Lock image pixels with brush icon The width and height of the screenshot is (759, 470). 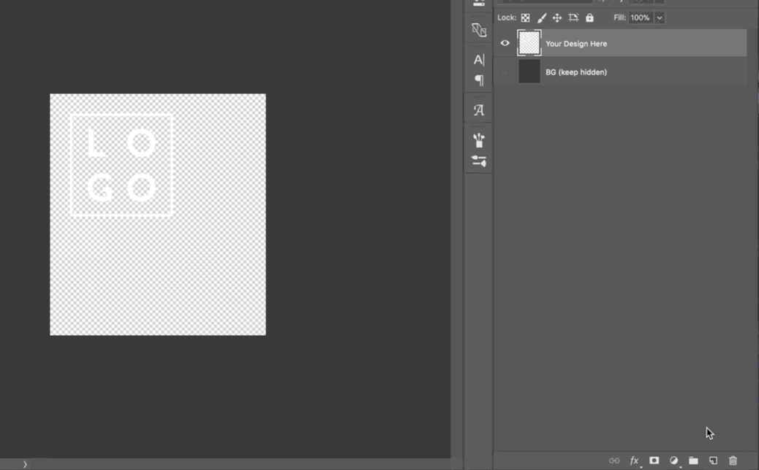(x=542, y=18)
